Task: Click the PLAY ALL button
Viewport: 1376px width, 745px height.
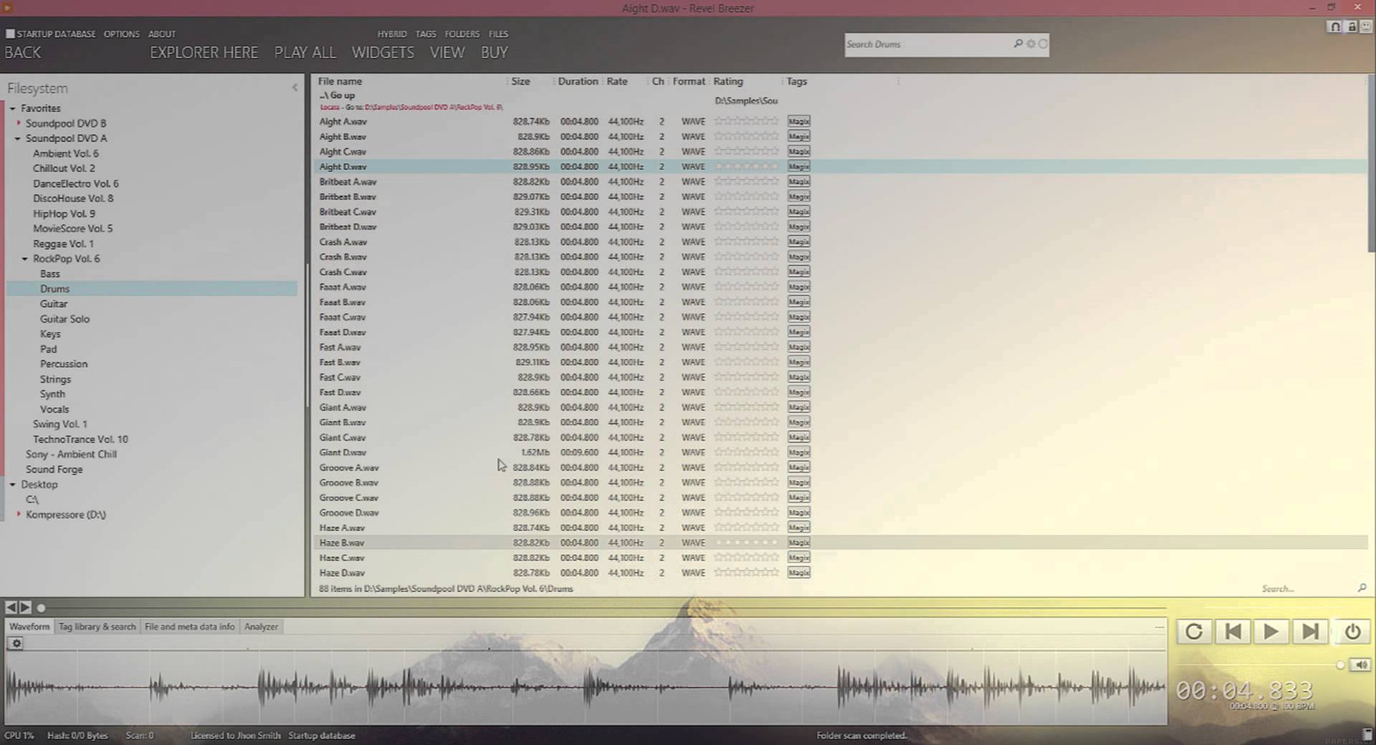Action: [x=305, y=52]
